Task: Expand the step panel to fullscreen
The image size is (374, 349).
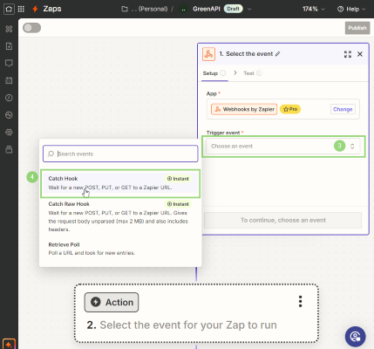Action: (x=348, y=54)
